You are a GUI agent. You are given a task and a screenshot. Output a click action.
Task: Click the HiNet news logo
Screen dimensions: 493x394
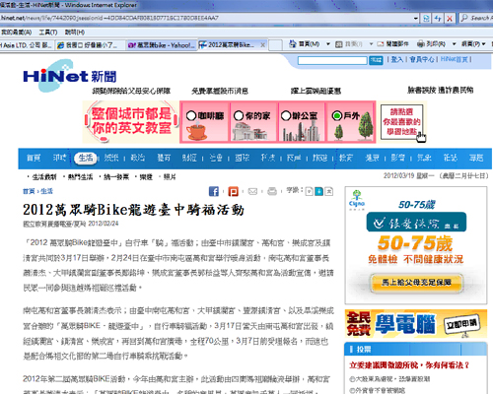point(70,76)
